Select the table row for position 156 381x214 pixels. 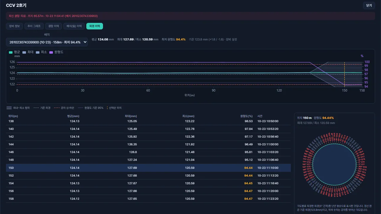(x=148, y=191)
